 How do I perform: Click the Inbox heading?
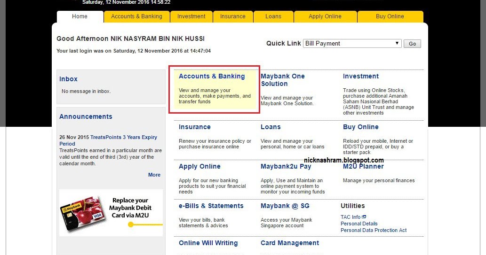pos(69,79)
